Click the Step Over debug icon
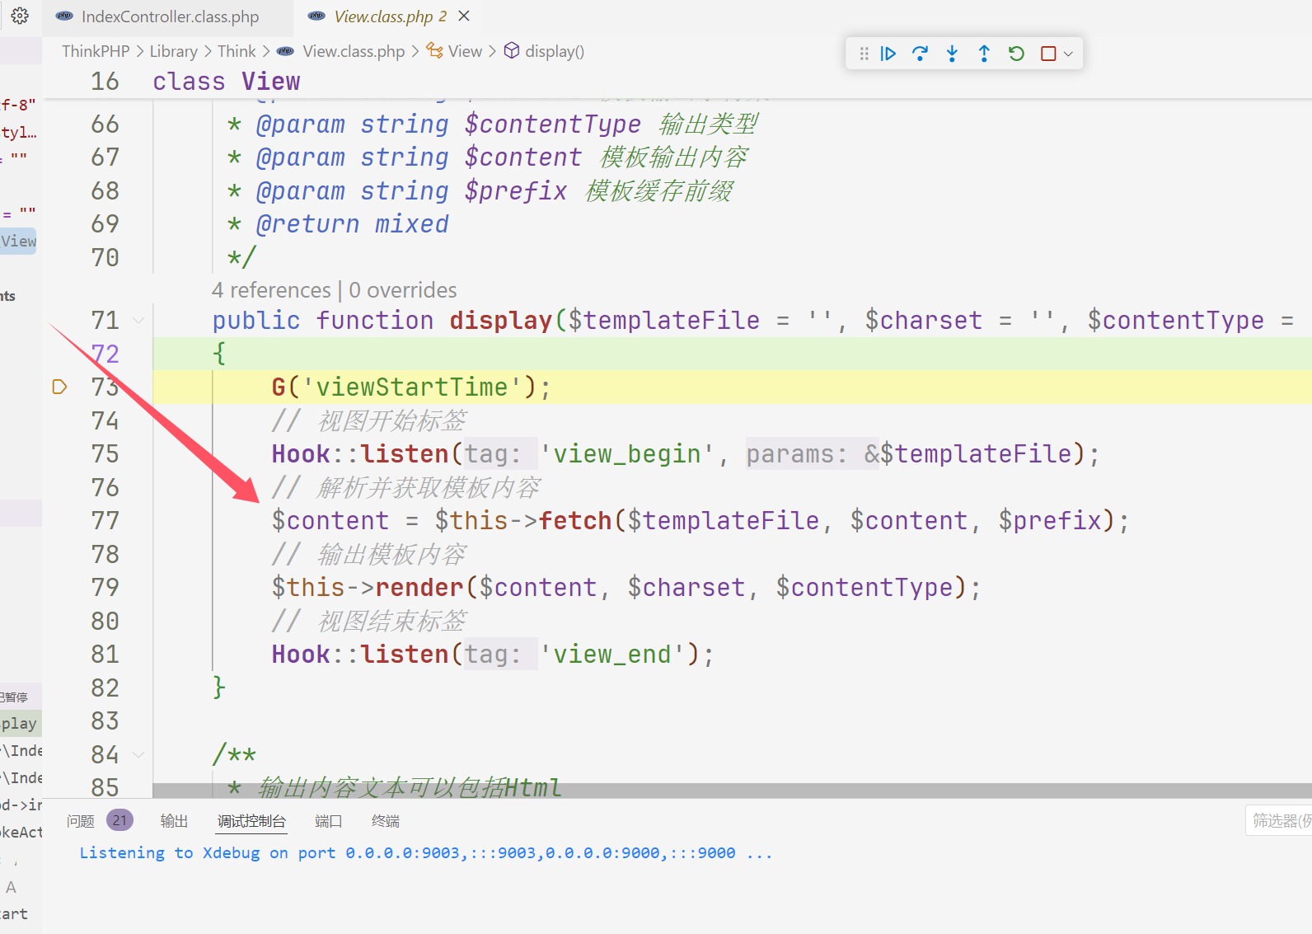Screen dimensions: 1312x934 pos(920,54)
